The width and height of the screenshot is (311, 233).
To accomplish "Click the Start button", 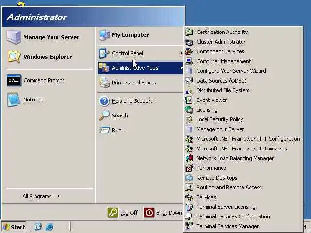I will [x=14, y=227].
